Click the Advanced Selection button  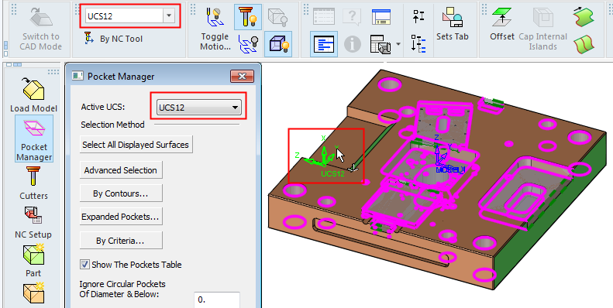pyautogui.click(x=120, y=170)
